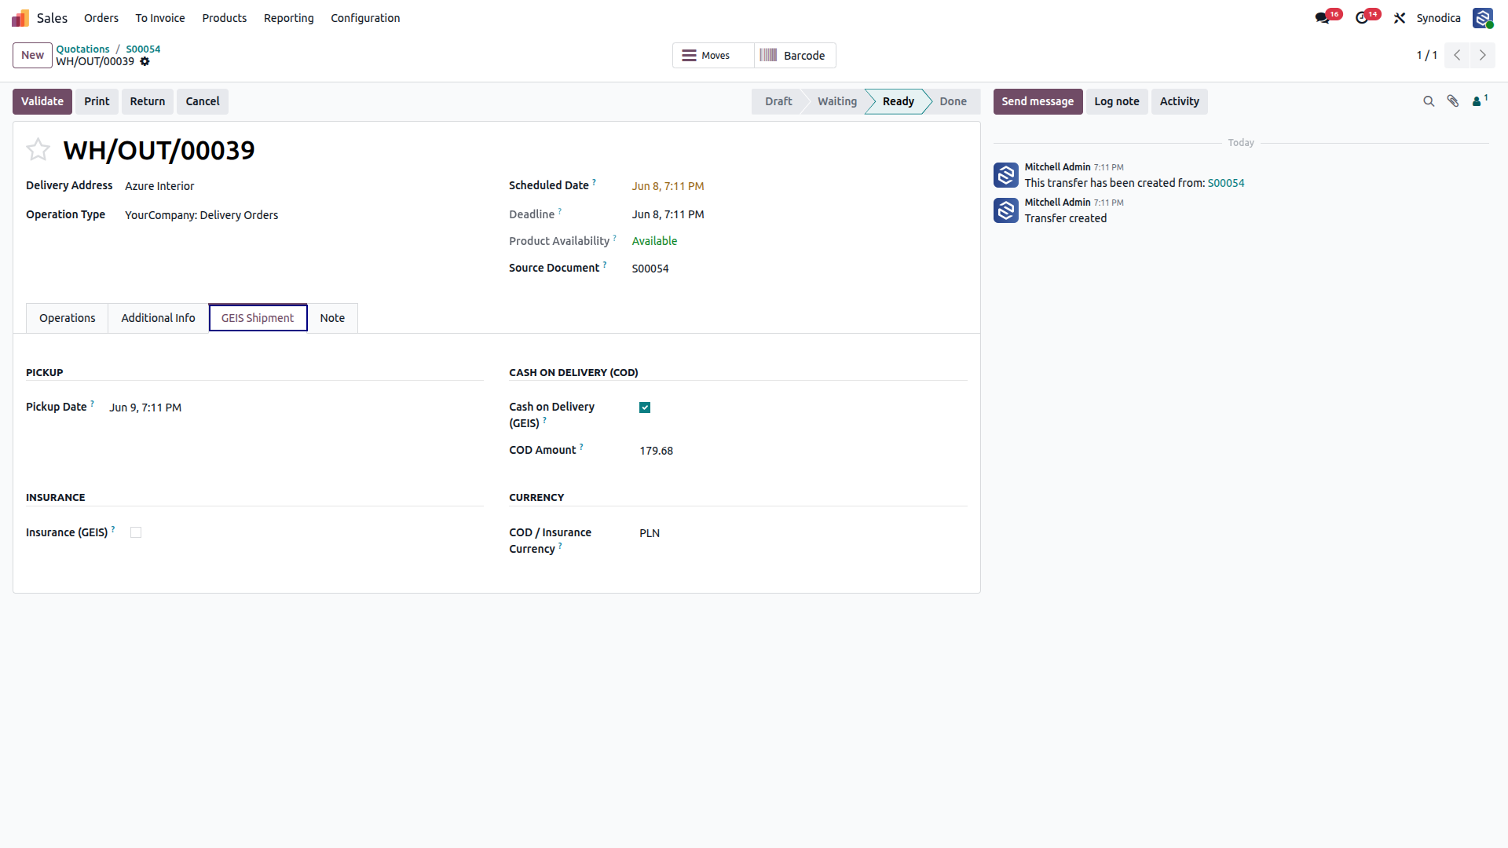
Task: Open the Products menu
Action: (225, 18)
